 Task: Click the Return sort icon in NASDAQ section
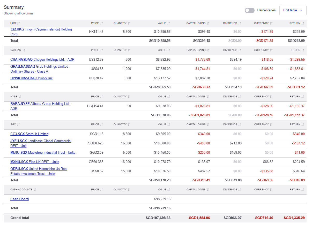(303, 50)
